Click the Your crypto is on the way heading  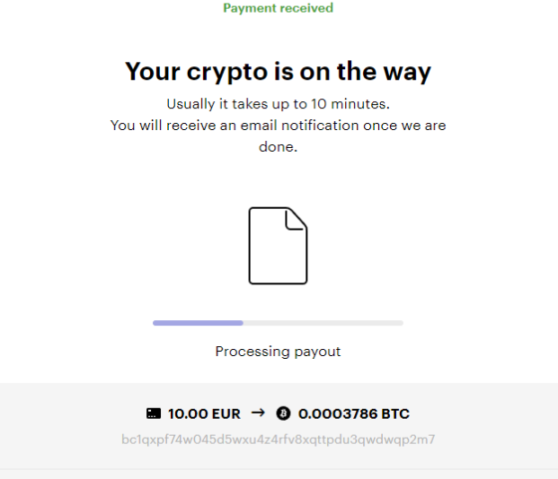click(278, 72)
